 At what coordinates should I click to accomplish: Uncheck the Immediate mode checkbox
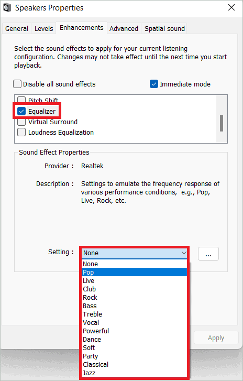click(154, 84)
